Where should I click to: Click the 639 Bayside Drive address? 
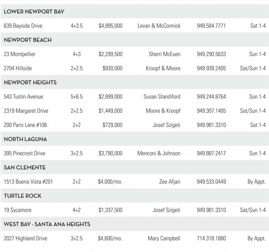(x=23, y=26)
